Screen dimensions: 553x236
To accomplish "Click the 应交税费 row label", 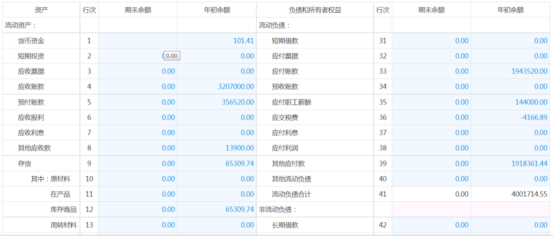I will [285, 117].
